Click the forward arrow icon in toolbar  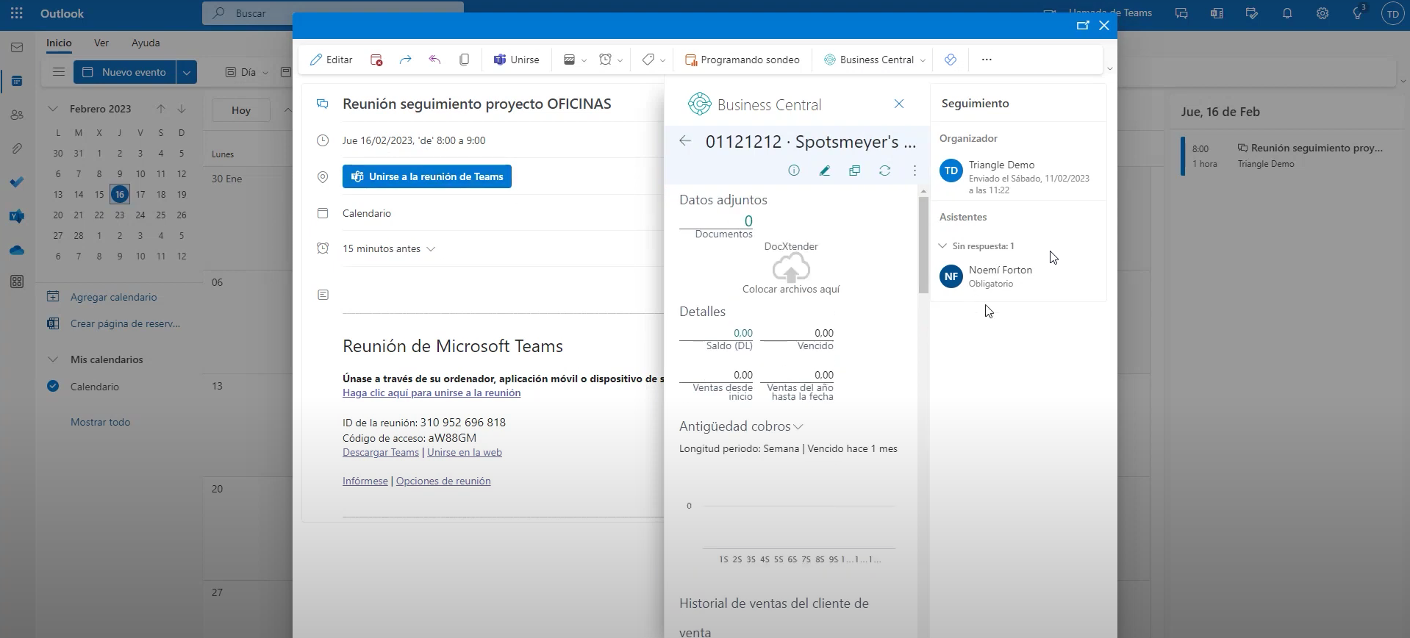405,60
